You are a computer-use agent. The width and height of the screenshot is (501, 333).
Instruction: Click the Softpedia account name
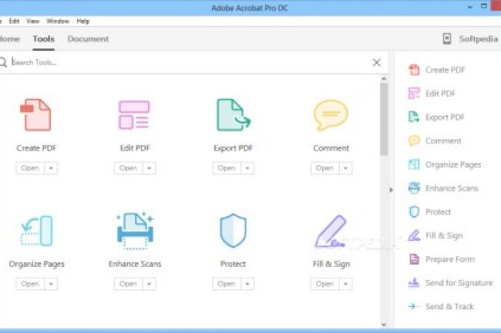point(479,39)
